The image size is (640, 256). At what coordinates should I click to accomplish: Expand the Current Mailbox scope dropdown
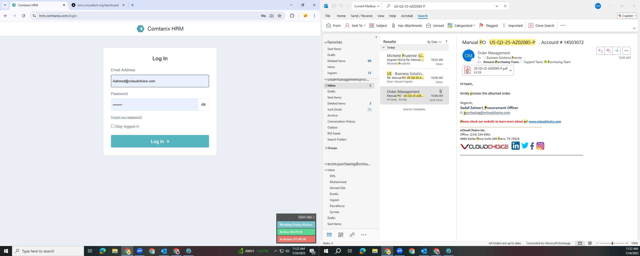click(x=366, y=6)
